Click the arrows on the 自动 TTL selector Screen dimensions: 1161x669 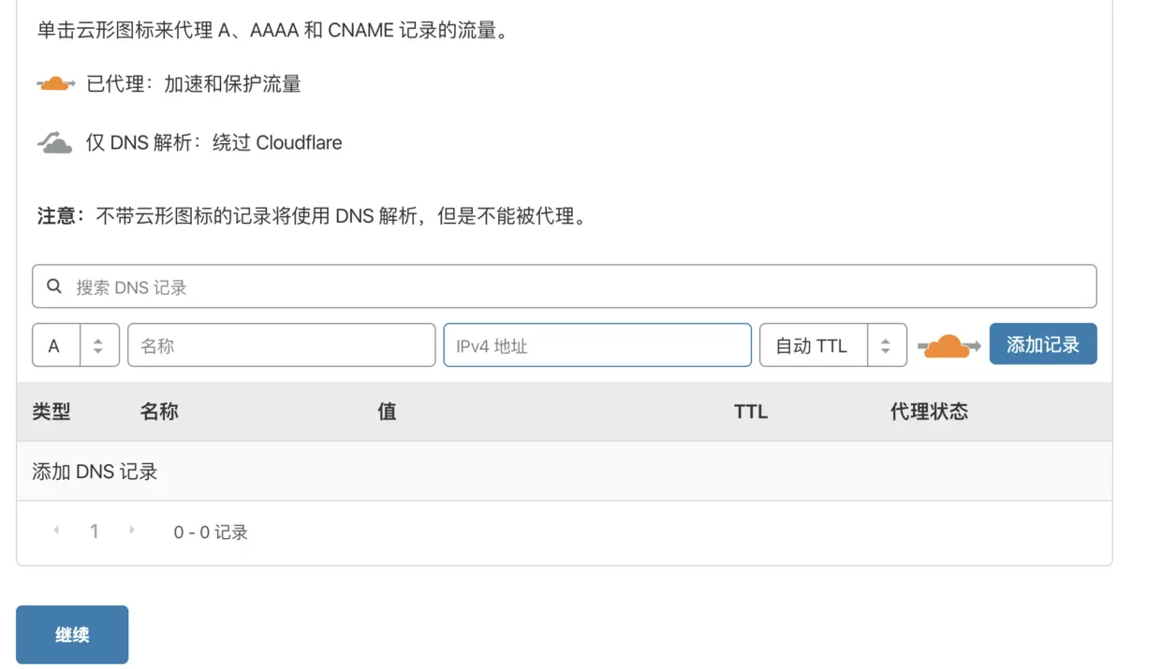pyautogui.click(x=887, y=345)
